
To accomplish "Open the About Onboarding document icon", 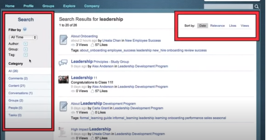I will pyautogui.click(x=64, y=40).
